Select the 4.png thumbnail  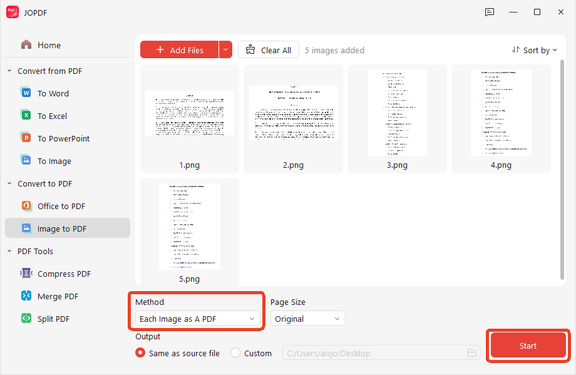click(x=501, y=118)
